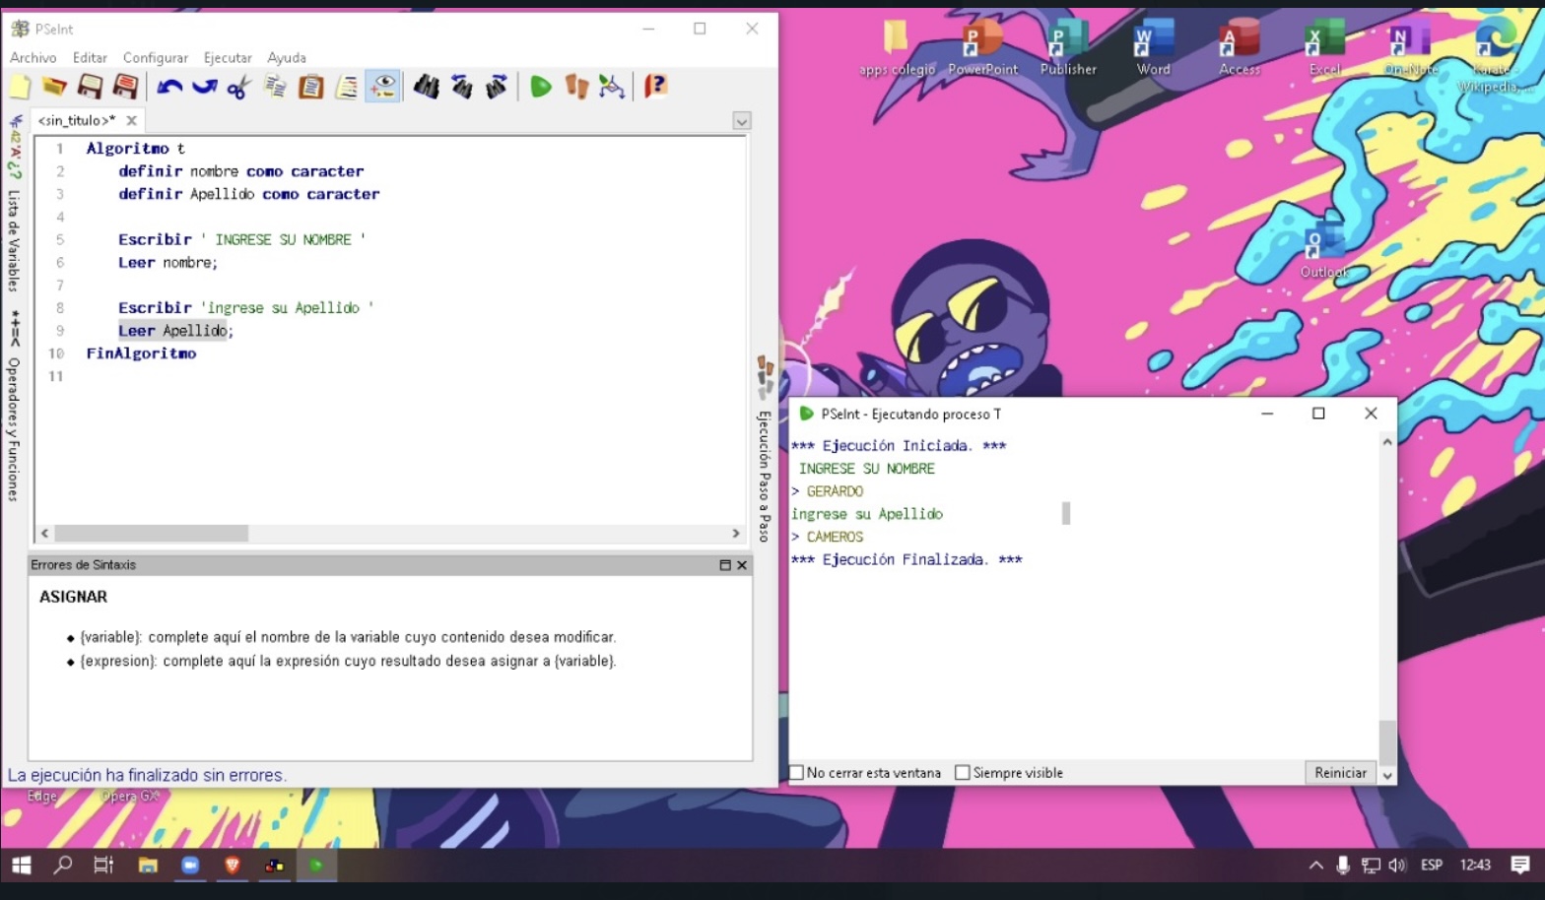Viewport: 1545px width, 900px height.
Task: Open Outlook desktop shortcut
Action: [x=1324, y=251]
